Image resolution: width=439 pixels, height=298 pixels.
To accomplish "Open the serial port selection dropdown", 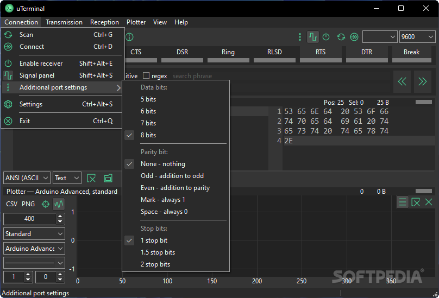I will pos(380,37).
